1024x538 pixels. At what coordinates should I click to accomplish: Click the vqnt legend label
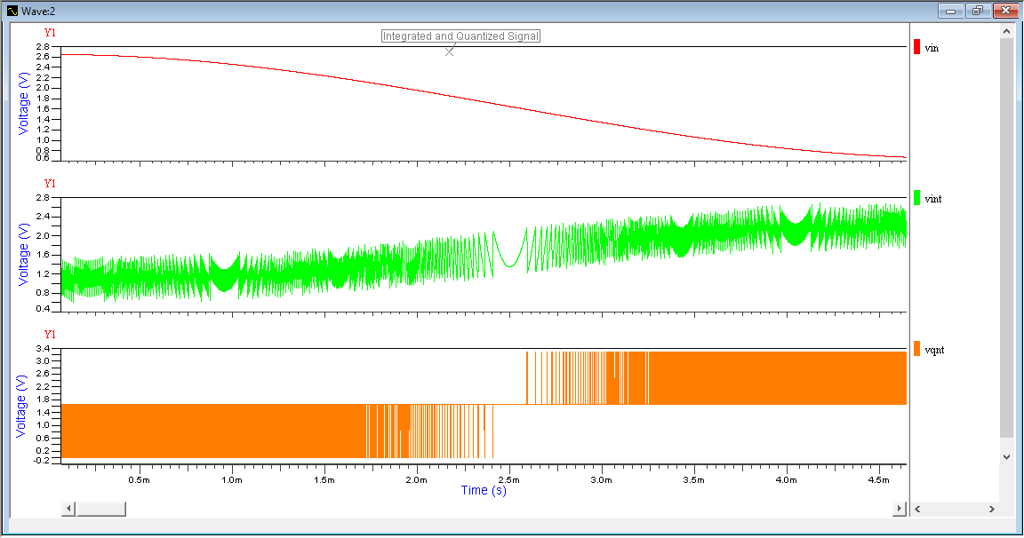(934, 350)
